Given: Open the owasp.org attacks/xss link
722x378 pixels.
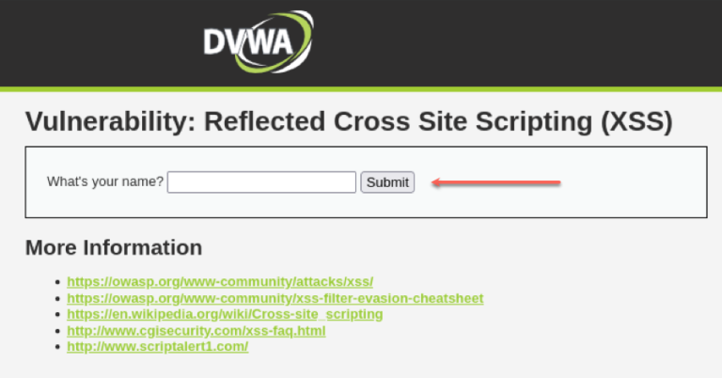Looking at the screenshot, I should tap(220, 281).
